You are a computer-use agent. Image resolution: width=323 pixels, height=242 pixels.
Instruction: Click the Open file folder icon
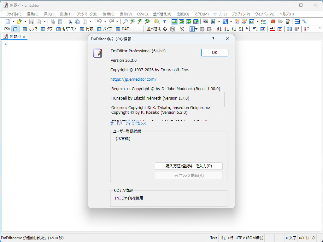coord(19,21)
